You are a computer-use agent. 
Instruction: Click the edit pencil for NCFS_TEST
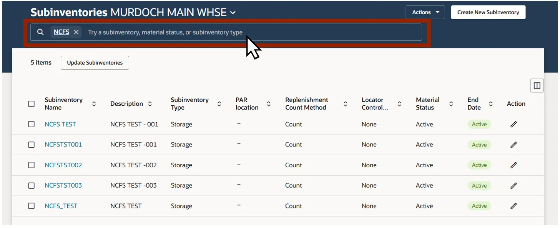click(513, 206)
